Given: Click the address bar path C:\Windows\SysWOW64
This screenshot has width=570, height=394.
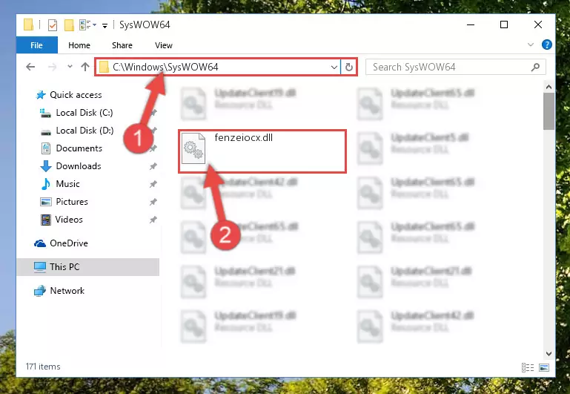Looking at the screenshot, I should pos(165,67).
